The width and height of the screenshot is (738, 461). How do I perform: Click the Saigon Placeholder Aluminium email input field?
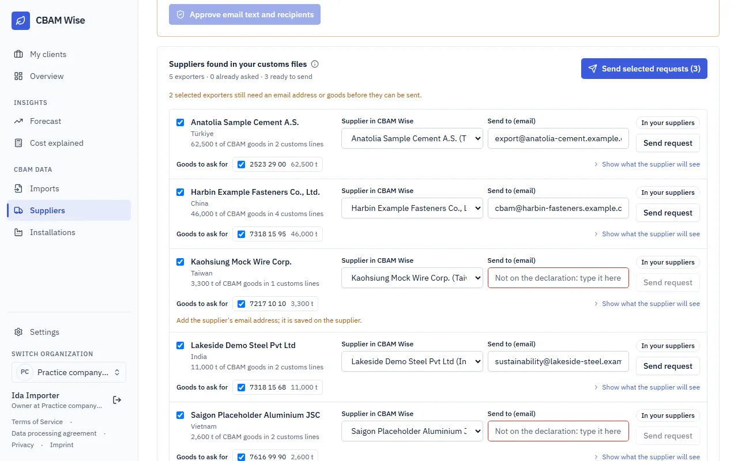tap(558, 431)
